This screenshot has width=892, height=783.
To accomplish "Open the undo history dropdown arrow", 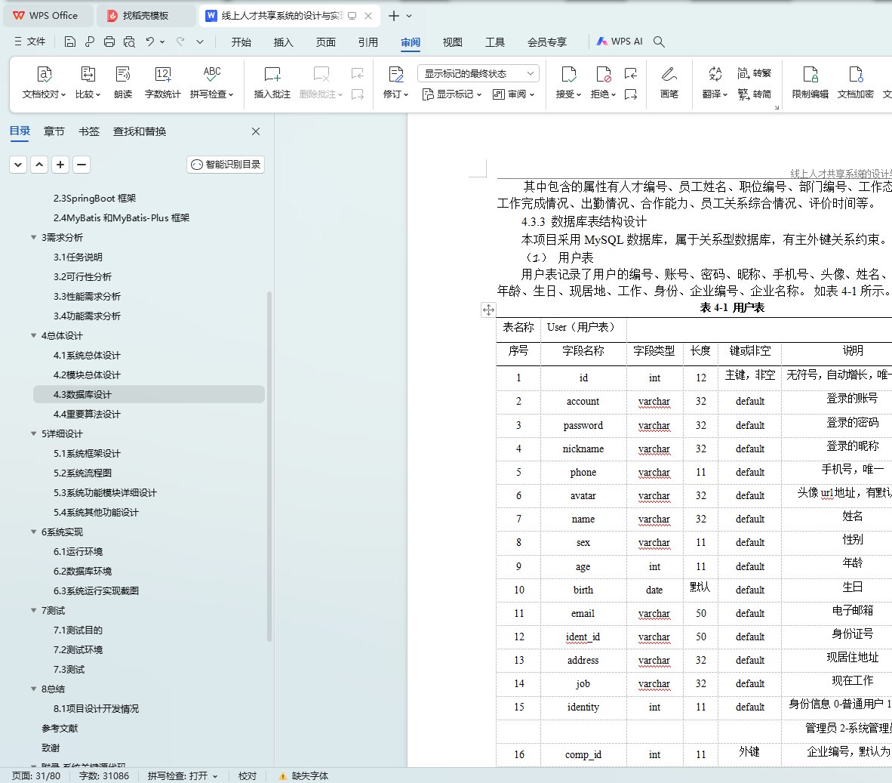I will pyautogui.click(x=162, y=42).
